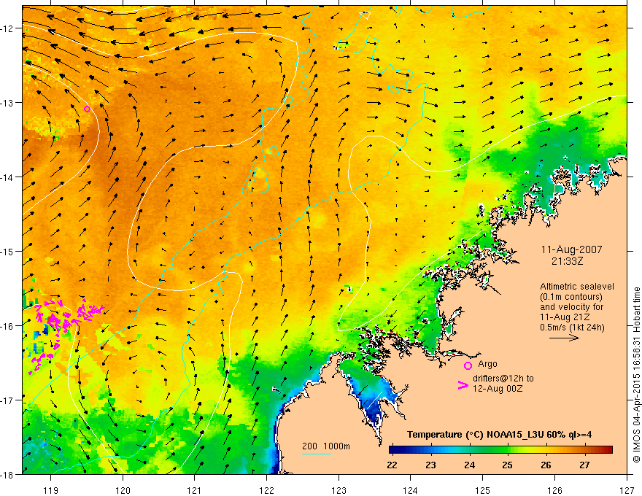
Task: Click the longitude axis label 119
Action: click(51, 491)
